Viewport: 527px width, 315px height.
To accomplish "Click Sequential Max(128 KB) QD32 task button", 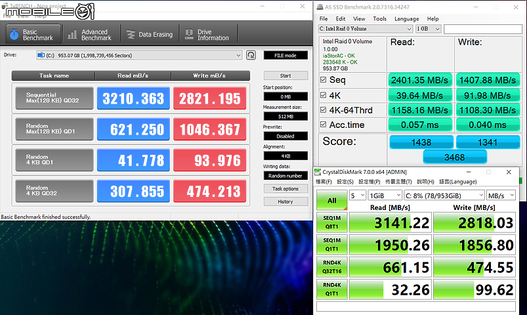I will (x=54, y=98).
